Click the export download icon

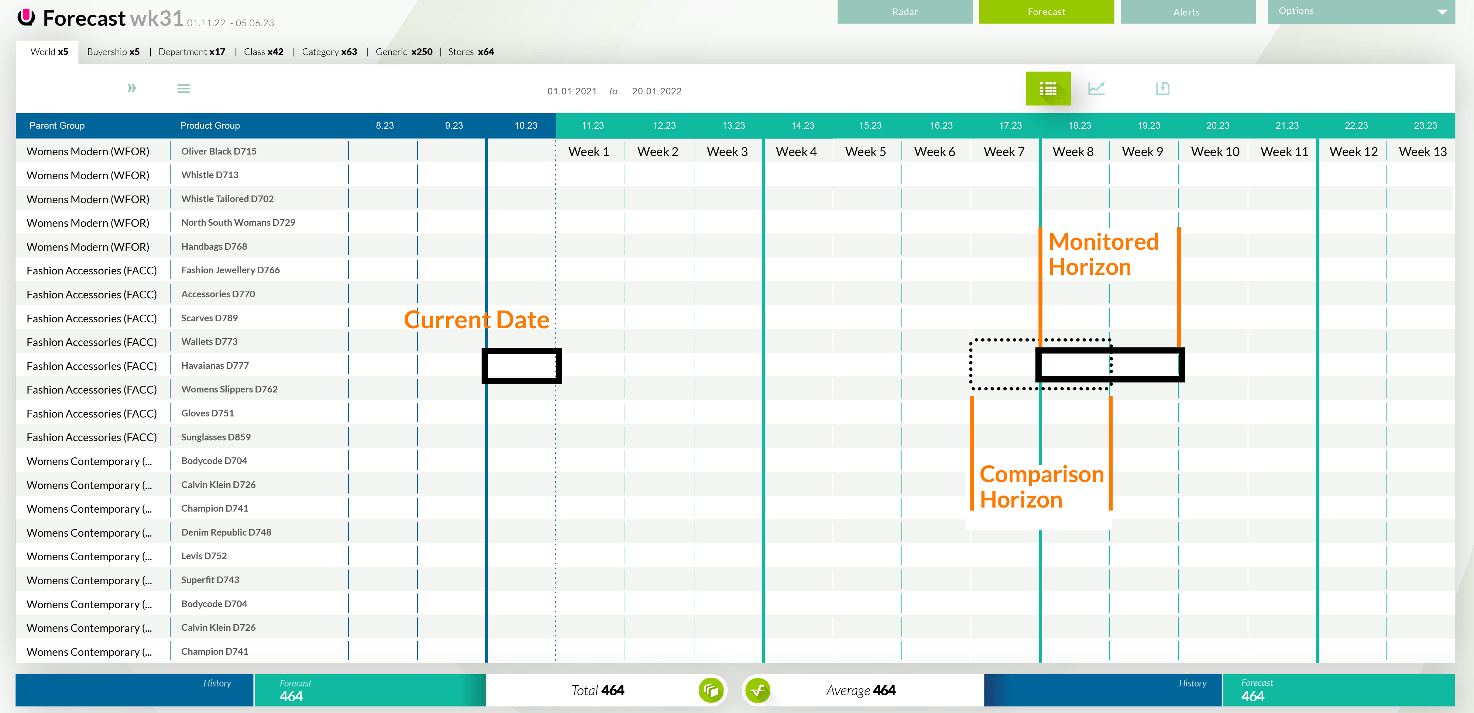(1162, 89)
